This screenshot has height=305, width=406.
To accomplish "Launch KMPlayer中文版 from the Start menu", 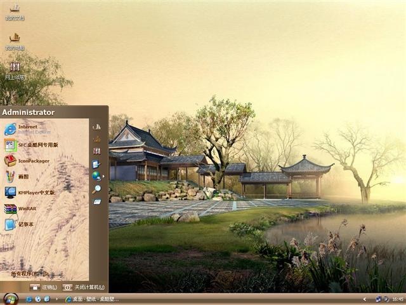I will [x=30, y=193].
